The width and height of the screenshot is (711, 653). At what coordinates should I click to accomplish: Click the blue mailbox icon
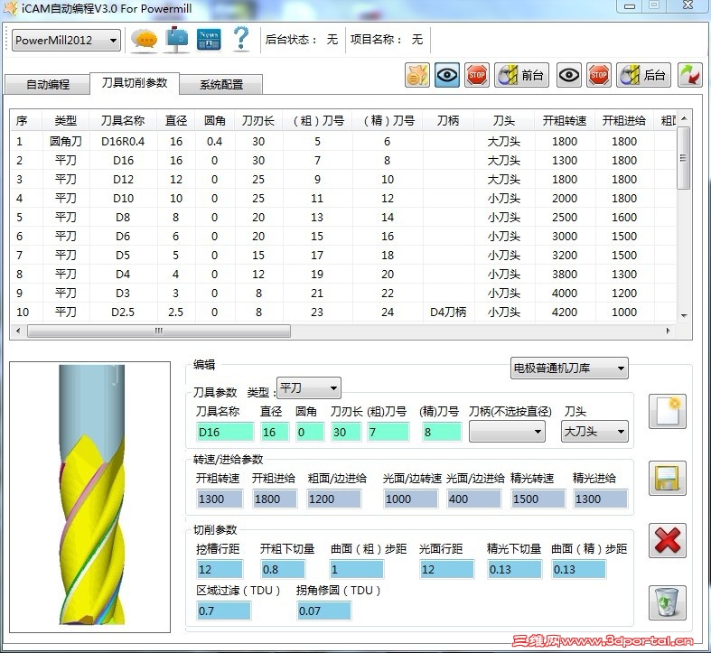tap(177, 40)
